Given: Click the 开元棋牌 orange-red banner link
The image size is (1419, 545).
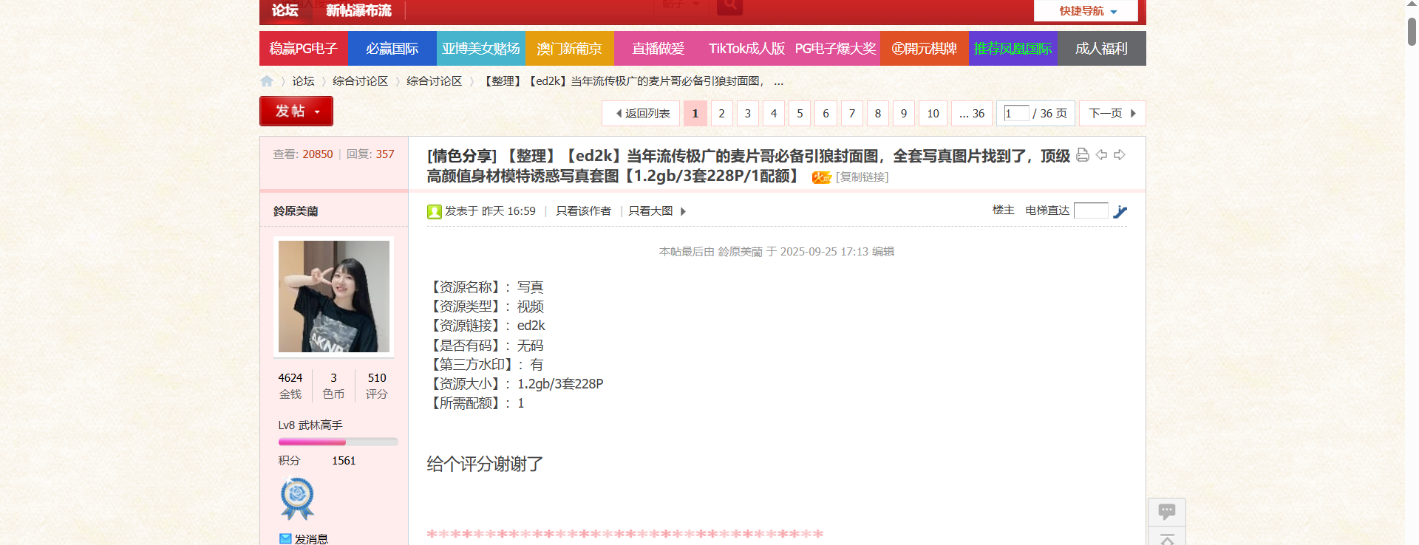Looking at the screenshot, I should (x=925, y=49).
